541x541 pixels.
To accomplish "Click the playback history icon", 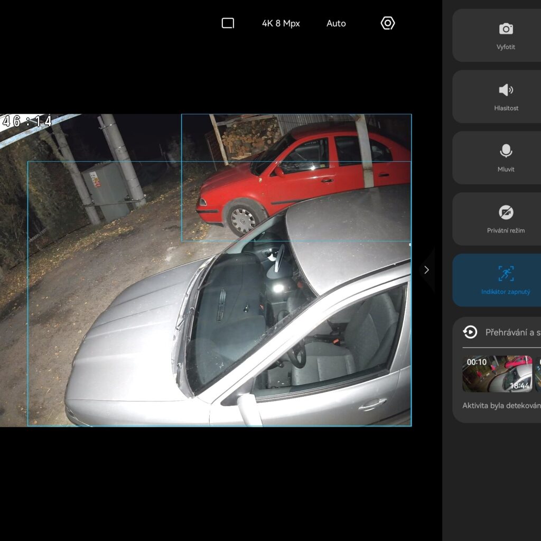I will tap(470, 332).
